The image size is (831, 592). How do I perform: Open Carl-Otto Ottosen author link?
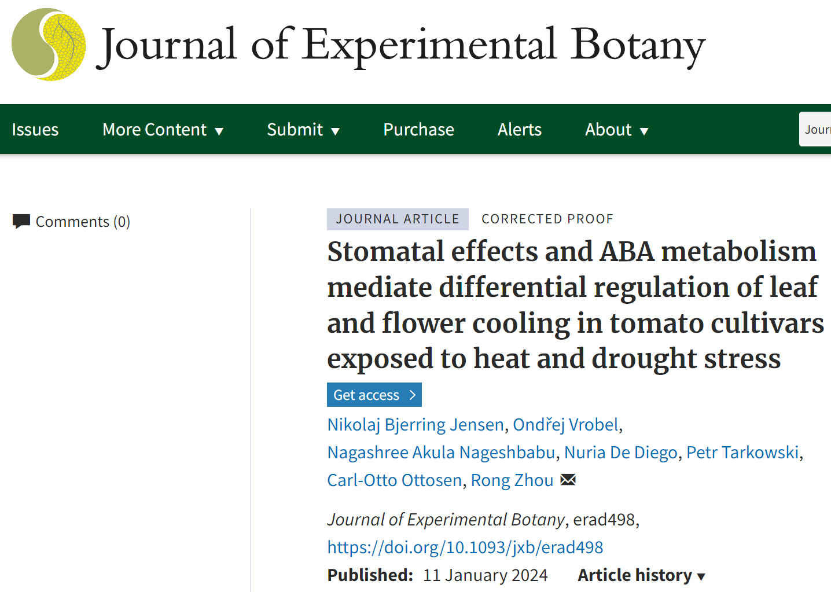[394, 480]
